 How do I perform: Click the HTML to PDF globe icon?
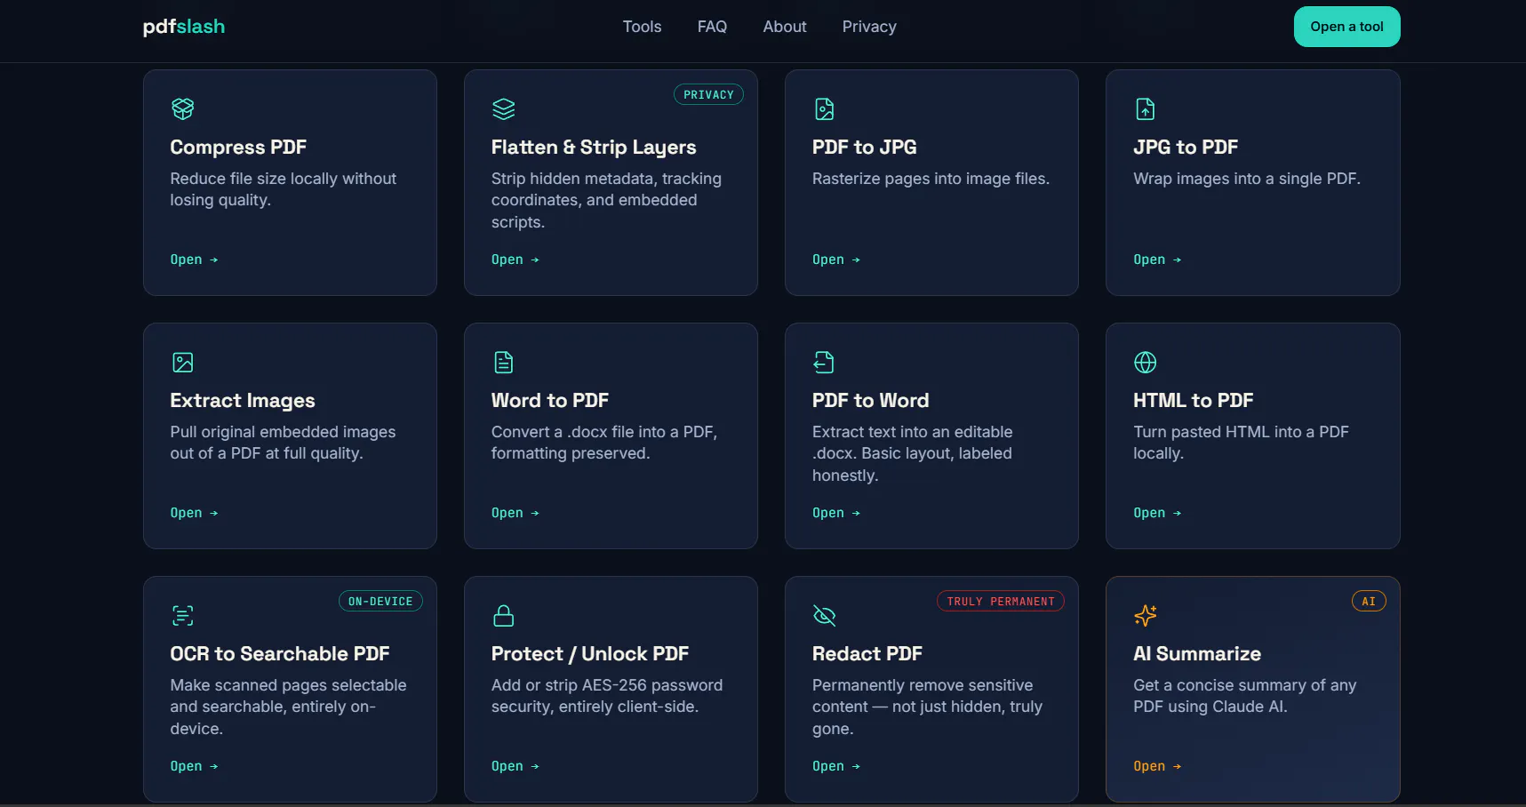1145,363
